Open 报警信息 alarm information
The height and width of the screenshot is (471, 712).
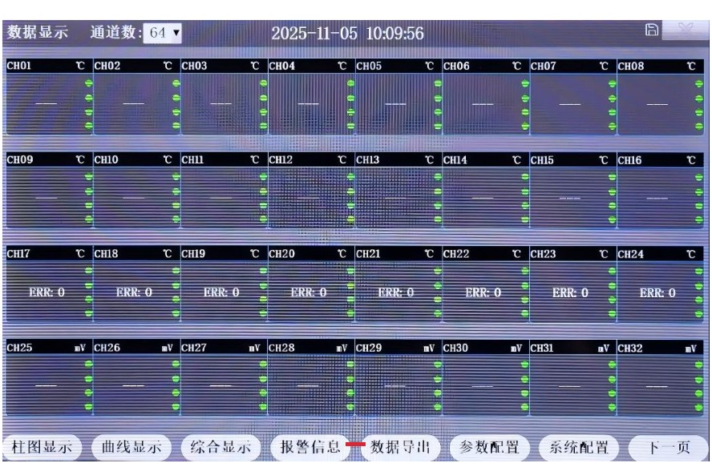pyautogui.click(x=305, y=447)
